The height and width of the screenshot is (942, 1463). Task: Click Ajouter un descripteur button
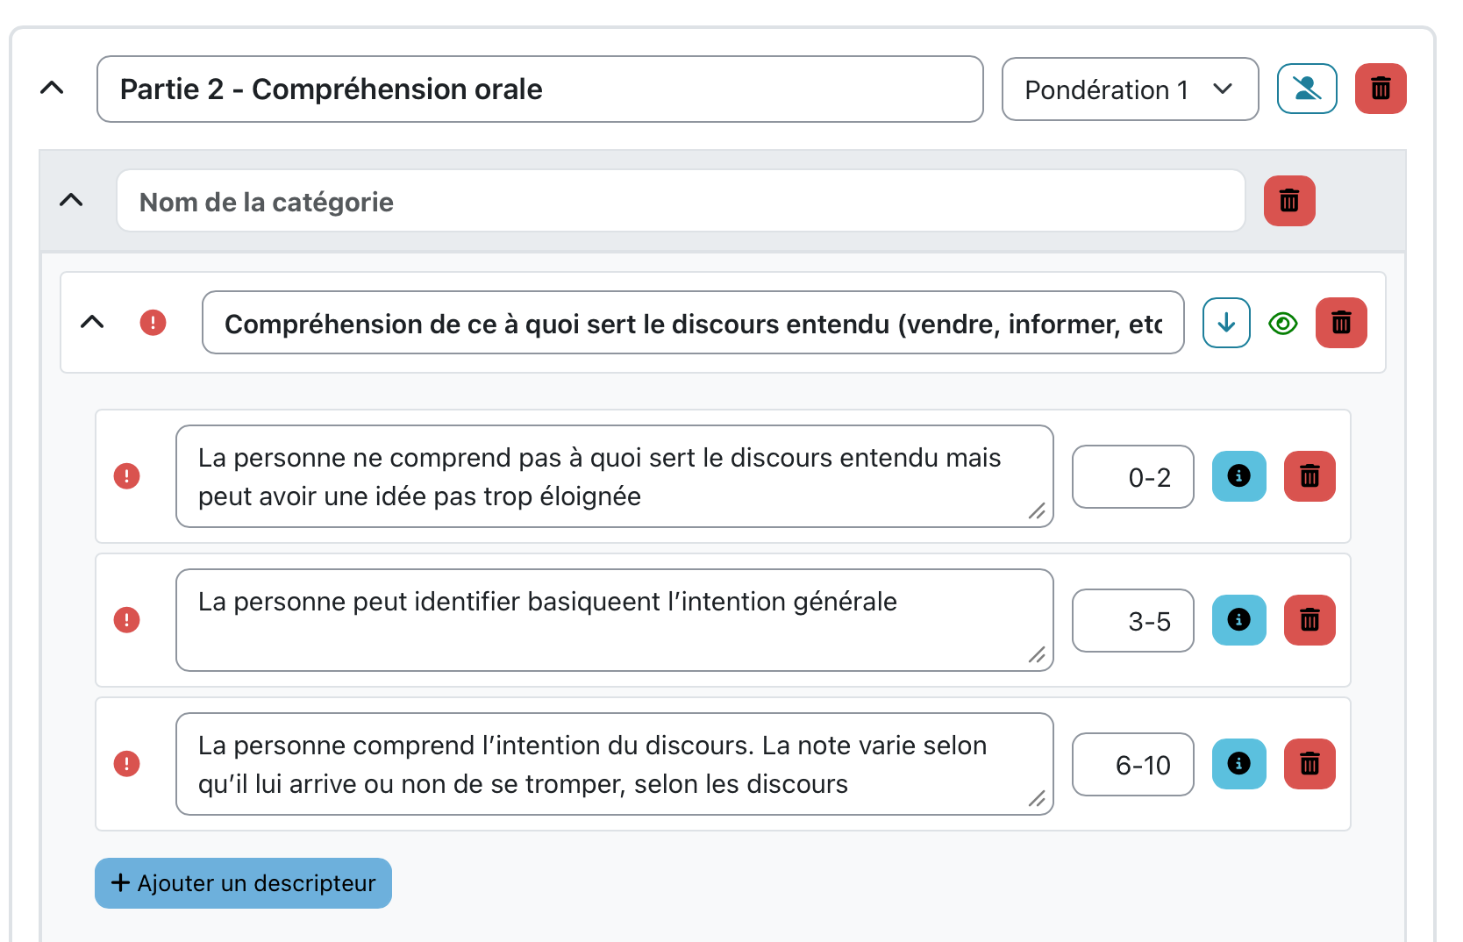click(x=243, y=883)
